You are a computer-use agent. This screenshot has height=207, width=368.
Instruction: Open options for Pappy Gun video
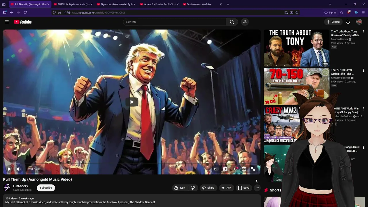tap(363, 109)
